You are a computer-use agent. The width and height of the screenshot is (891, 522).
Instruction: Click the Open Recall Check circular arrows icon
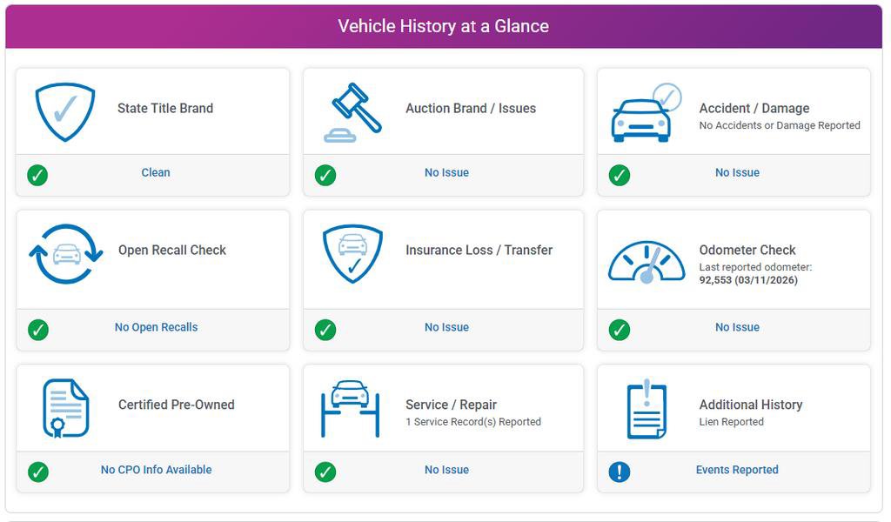coord(66,254)
